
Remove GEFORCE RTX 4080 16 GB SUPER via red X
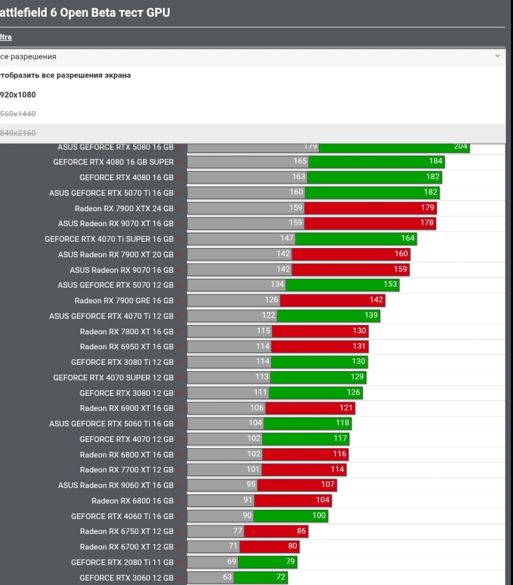point(179,162)
